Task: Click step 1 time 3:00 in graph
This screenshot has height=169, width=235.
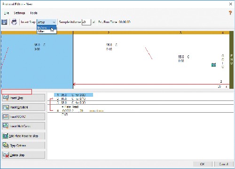Action: pos(37,49)
